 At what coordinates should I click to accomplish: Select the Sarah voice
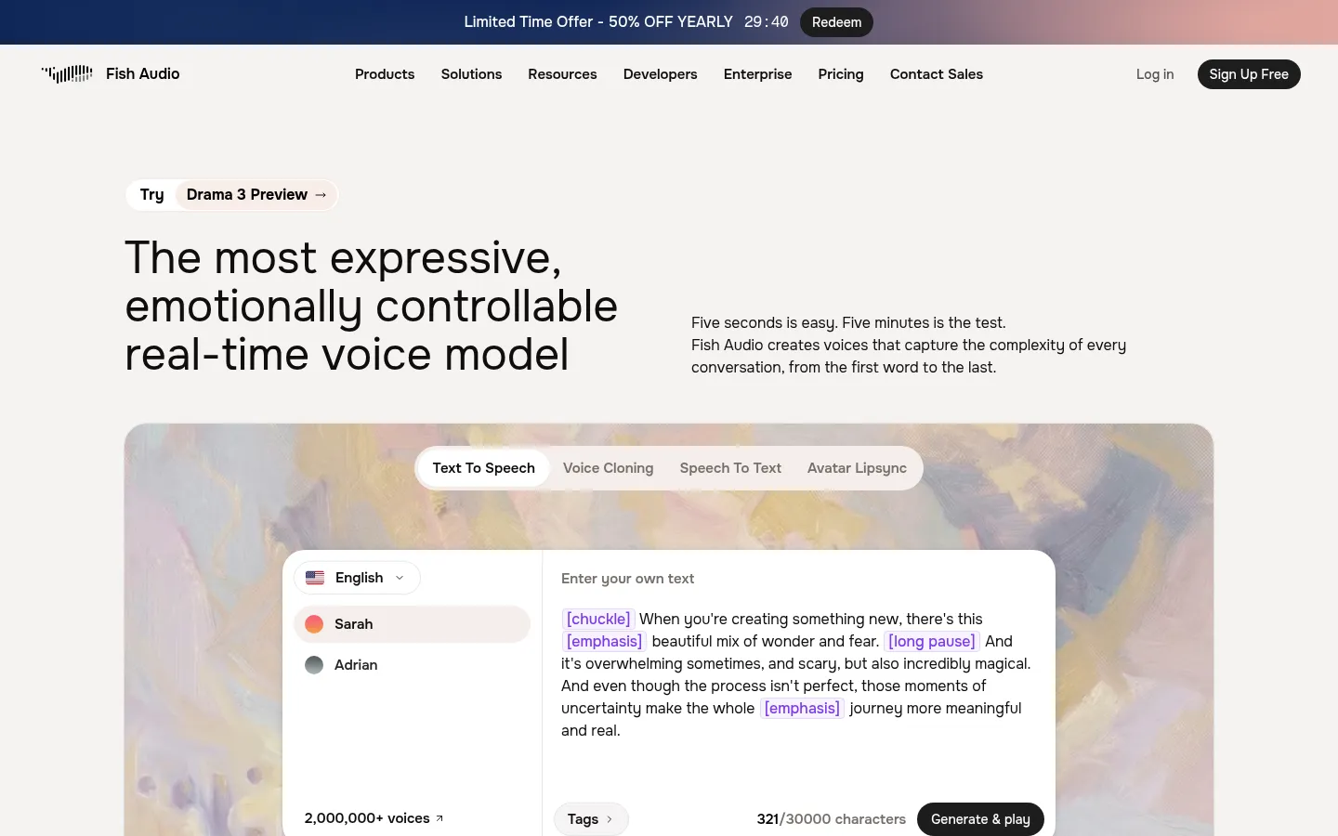coord(412,624)
